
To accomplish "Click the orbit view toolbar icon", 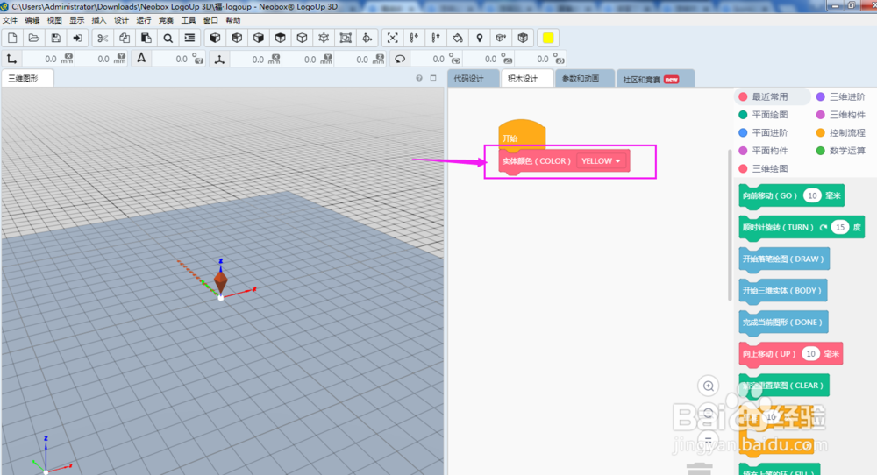I will (367, 38).
